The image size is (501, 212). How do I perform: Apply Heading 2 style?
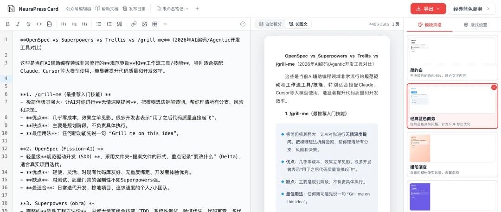tap(74, 24)
